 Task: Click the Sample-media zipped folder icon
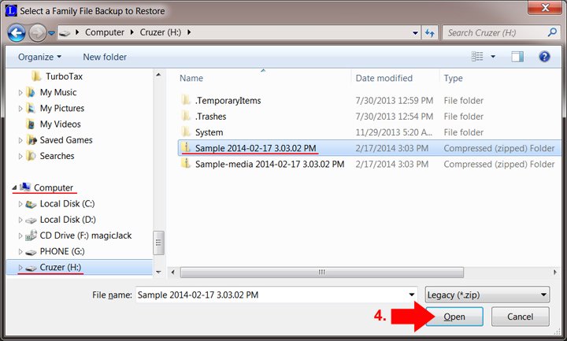click(186, 164)
